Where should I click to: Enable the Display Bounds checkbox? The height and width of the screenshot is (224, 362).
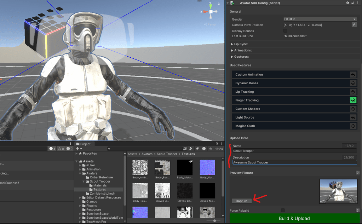285,31
